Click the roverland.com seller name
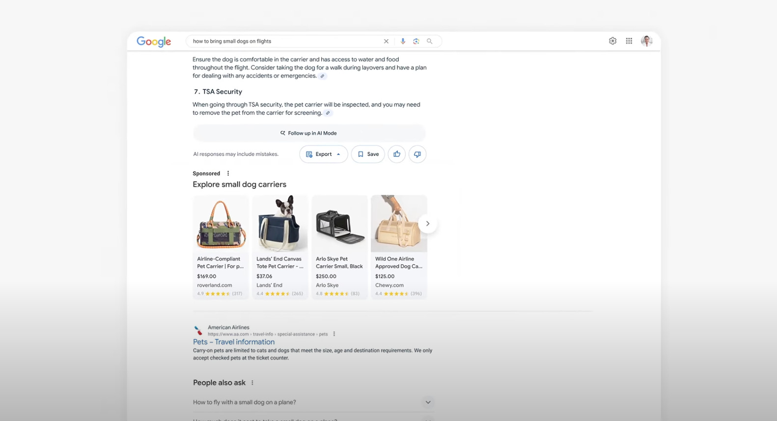 (x=215, y=285)
